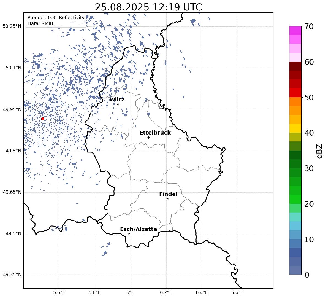The image size is (326, 298).
Task: Click the colorbar tick label 10
Action: 309,240
